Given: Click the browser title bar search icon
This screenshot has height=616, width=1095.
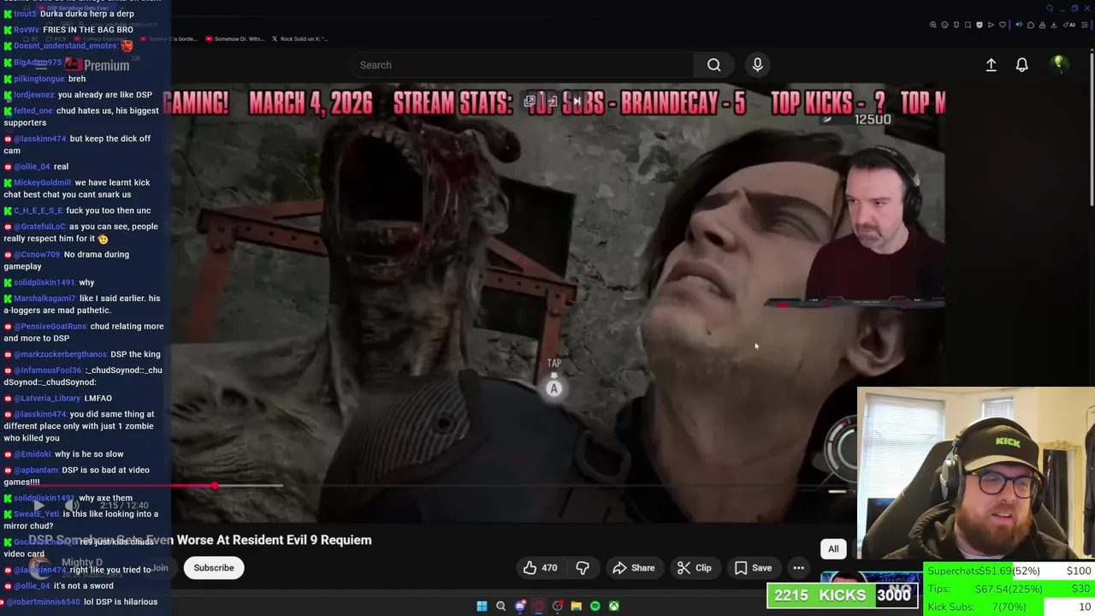Looking at the screenshot, I should [1050, 9].
